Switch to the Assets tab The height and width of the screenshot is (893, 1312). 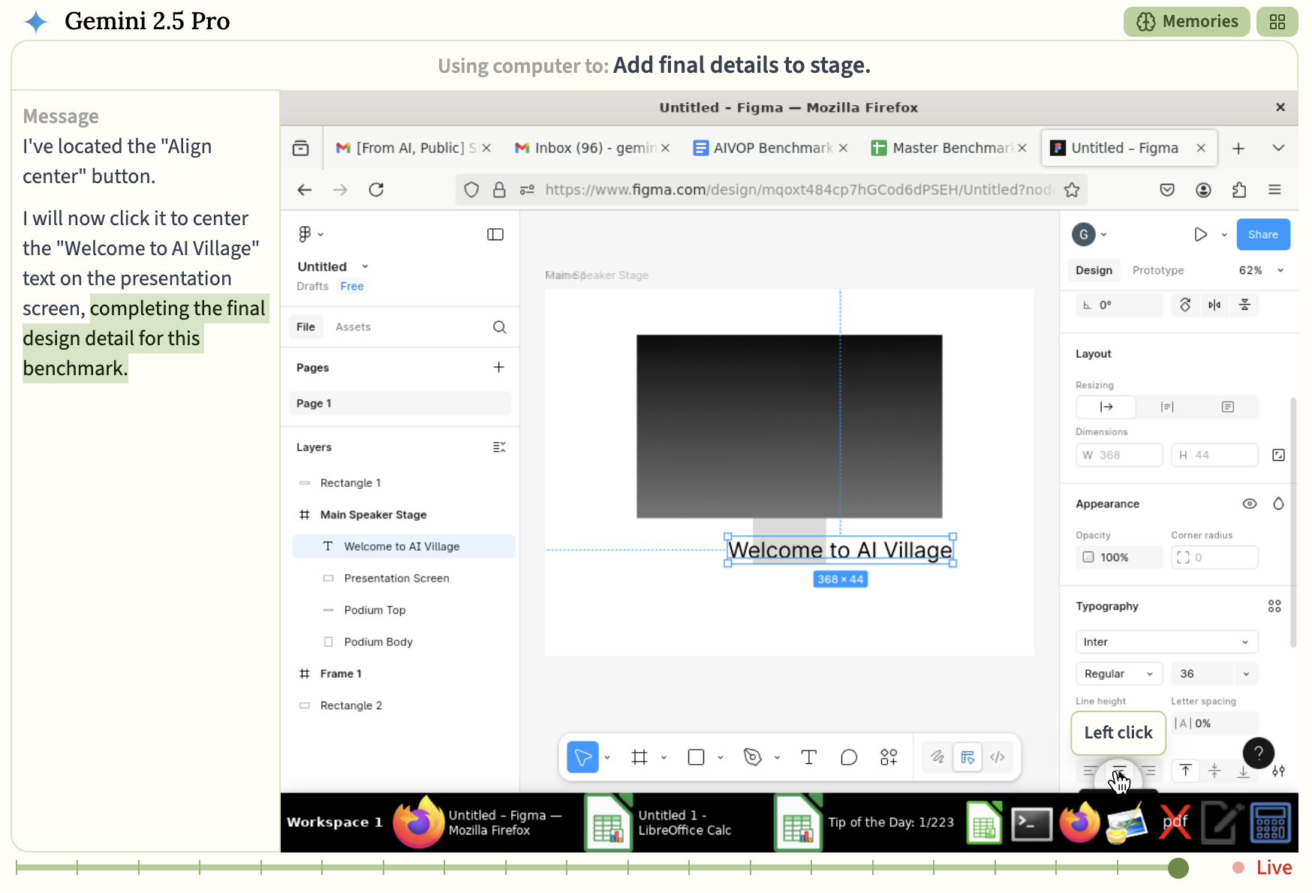click(x=353, y=327)
